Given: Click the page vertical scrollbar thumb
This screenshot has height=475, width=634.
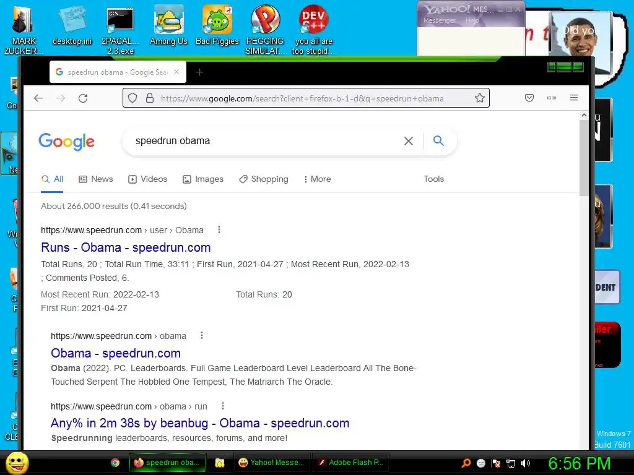Looking at the screenshot, I should coord(584,158).
